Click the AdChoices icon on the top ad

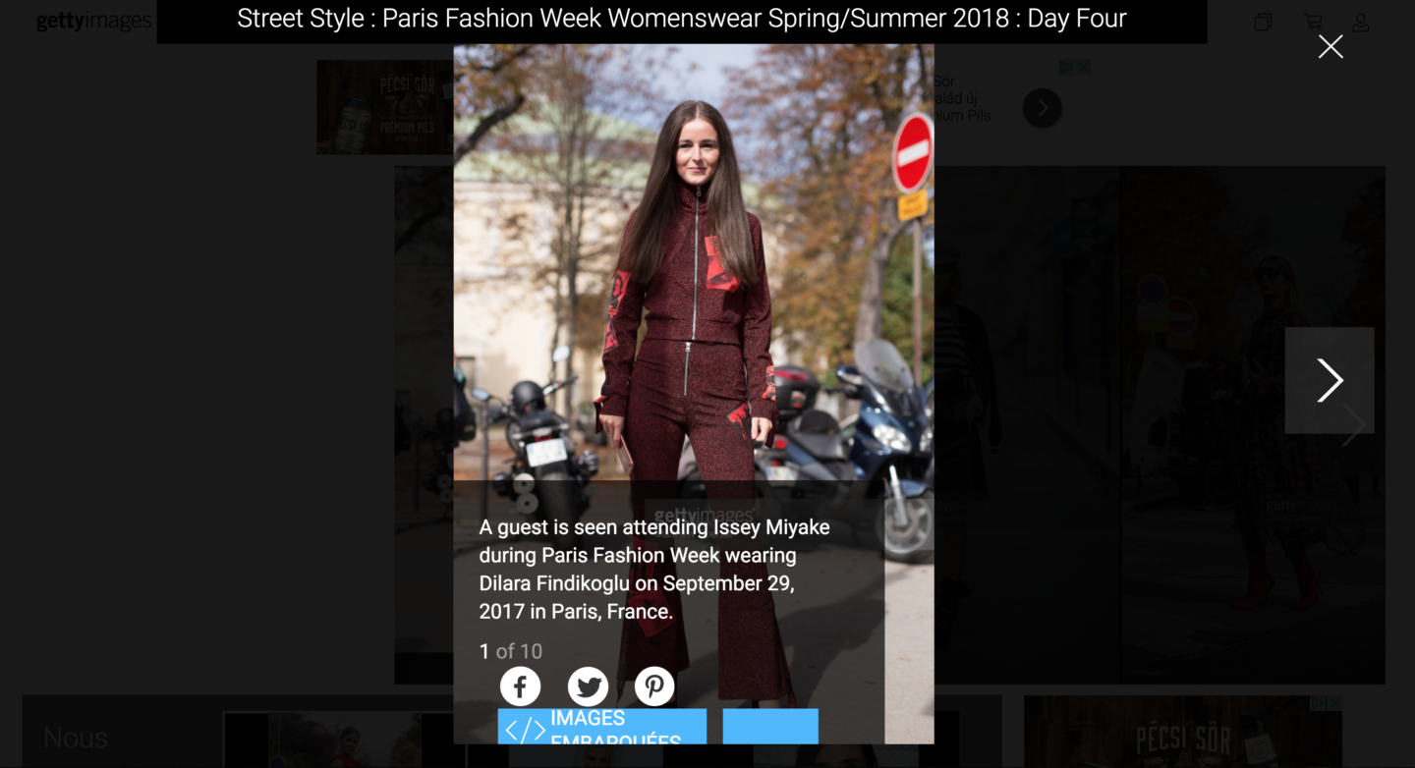(1066, 67)
